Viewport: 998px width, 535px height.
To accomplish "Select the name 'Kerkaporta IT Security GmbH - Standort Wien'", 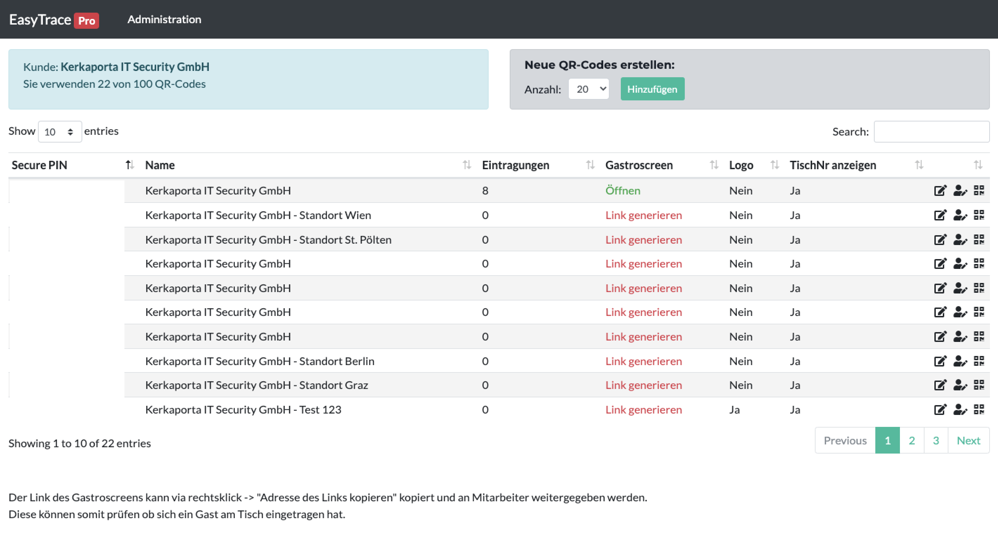I will 258,215.
